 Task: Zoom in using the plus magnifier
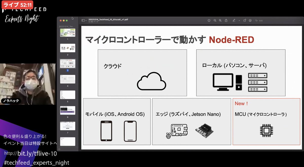[220, 20]
